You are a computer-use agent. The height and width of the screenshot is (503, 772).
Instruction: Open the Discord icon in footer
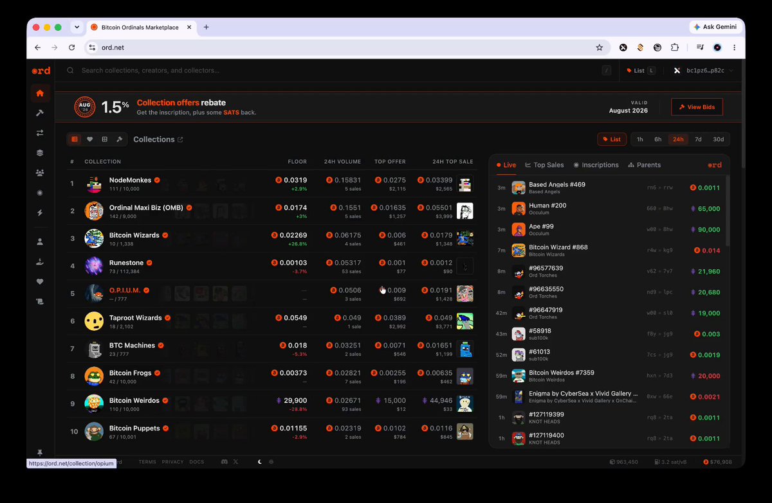[225, 462]
